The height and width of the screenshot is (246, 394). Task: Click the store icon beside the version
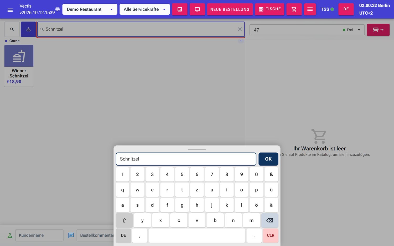58,9
